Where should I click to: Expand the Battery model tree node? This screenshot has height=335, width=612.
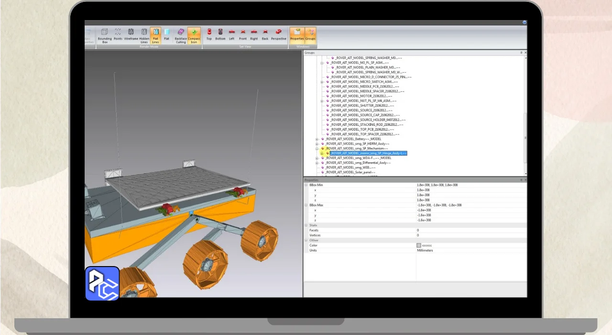tap(317, 139)
